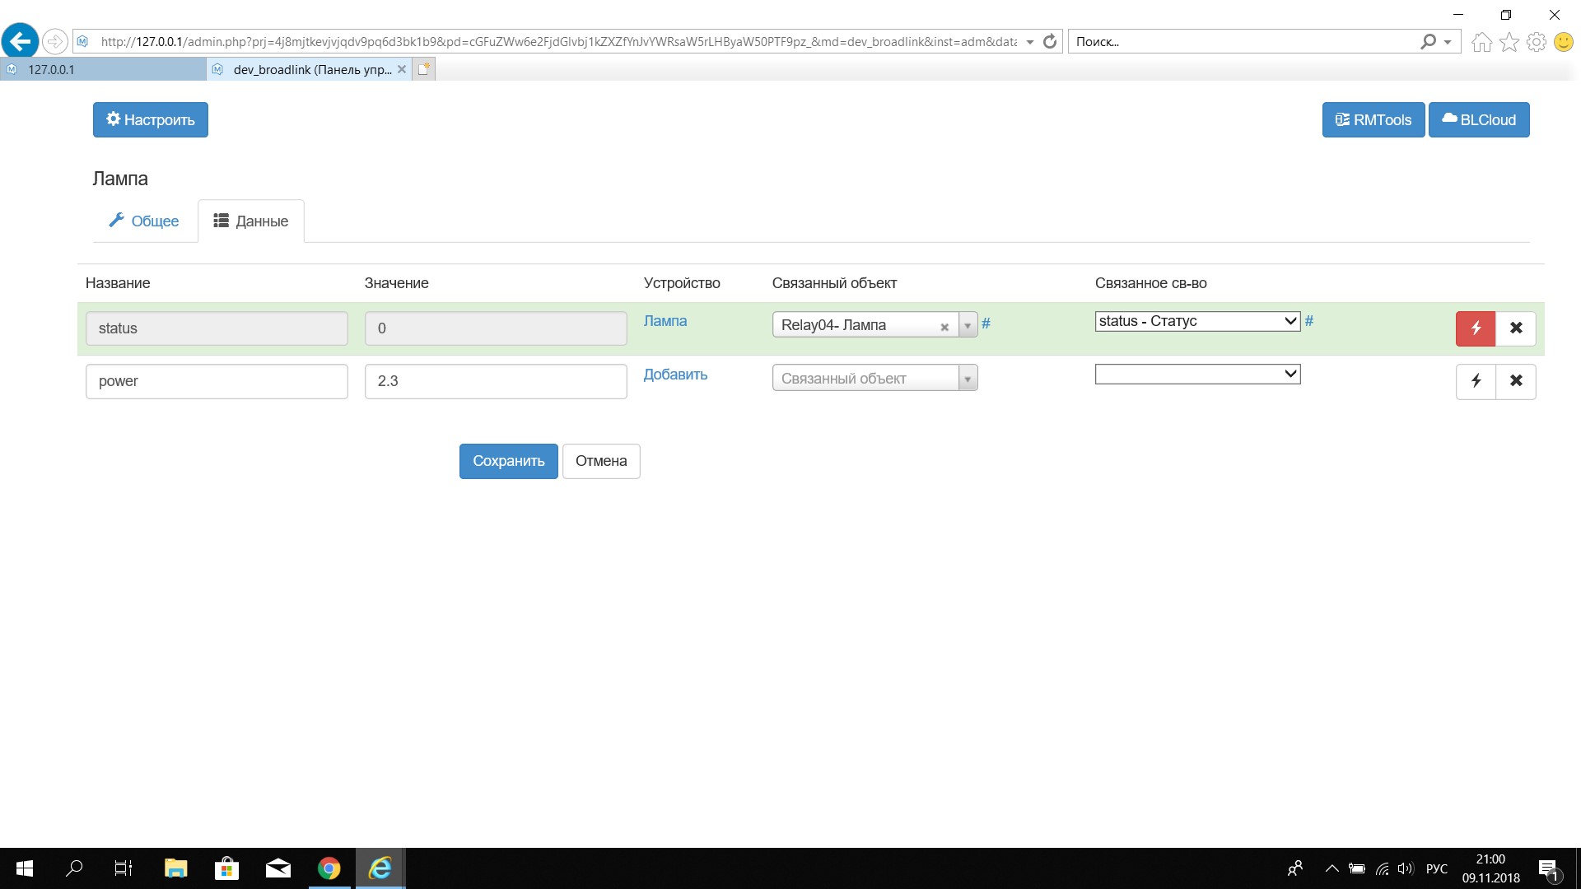Click the Добавить link in the power row

pyautogui.click(x=674, y=375)
